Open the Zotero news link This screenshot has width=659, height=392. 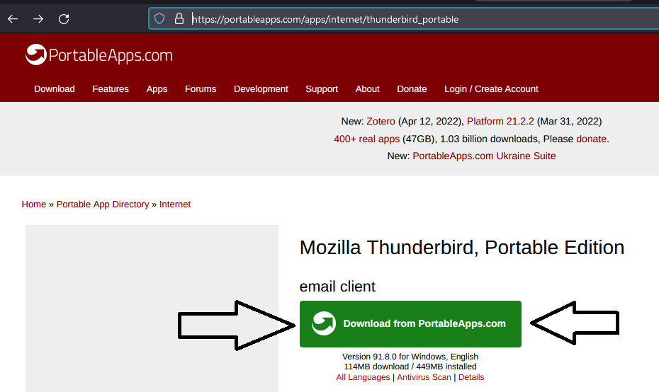381,121
